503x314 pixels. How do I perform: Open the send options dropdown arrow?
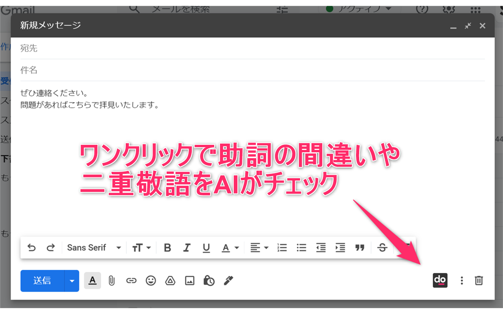(x=72, y=281)
